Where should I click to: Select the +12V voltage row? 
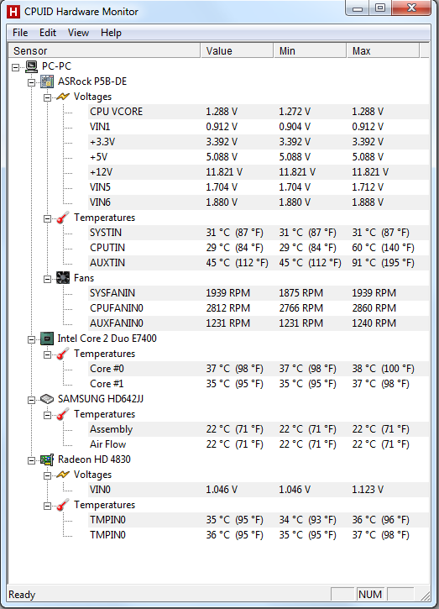coord(259,172)
